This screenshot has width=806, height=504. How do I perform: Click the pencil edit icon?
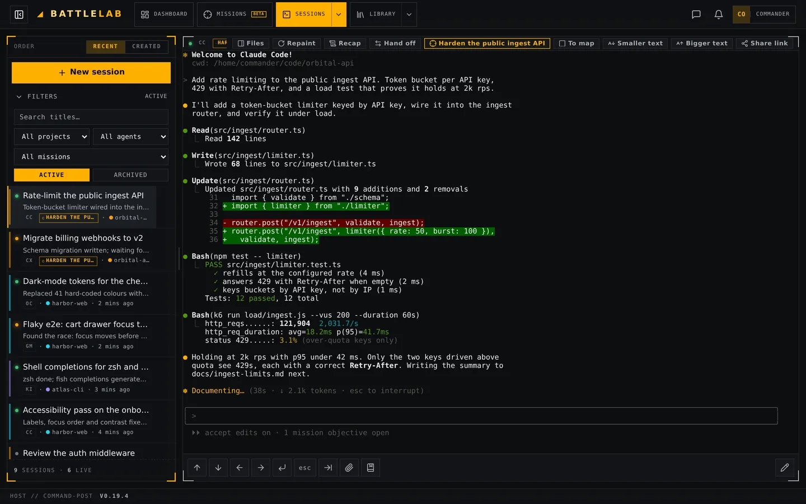coord(785,468)
